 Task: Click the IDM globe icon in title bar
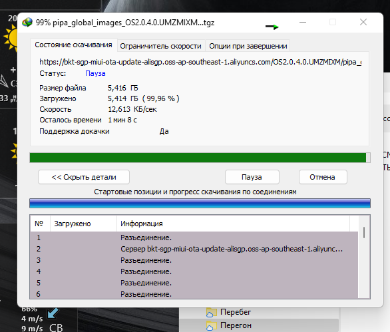27,23
